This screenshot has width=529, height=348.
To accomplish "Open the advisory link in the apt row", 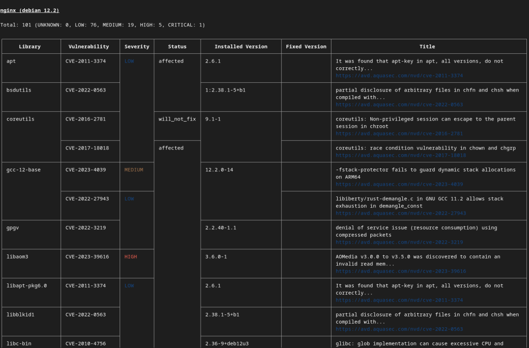I will pyautogui.click(x=399, y=75).
